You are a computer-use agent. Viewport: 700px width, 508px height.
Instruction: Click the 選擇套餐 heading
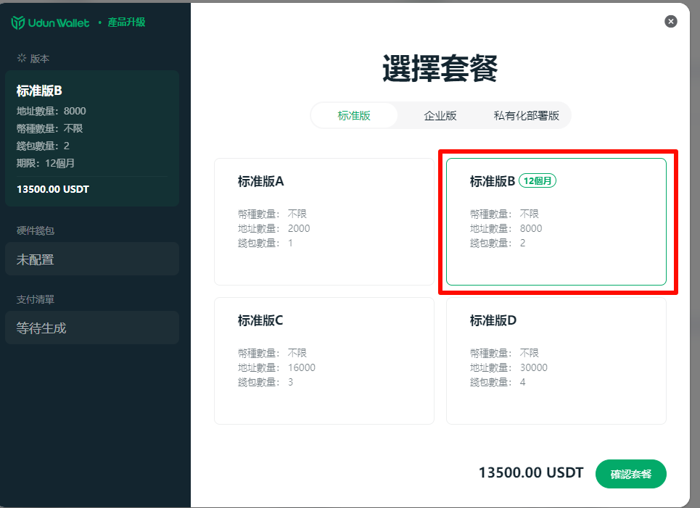(x=440, y=70)
